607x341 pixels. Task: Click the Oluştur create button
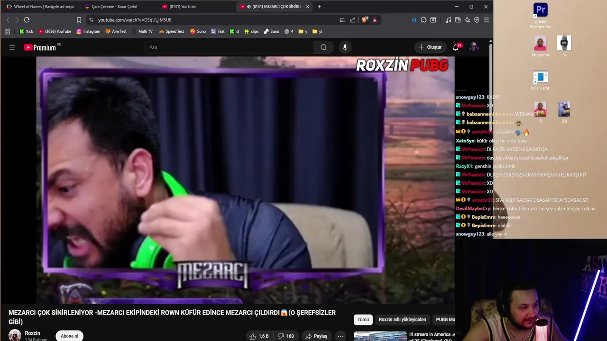[430, 47]
